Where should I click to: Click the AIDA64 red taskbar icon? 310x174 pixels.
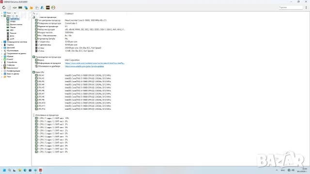tap(41, 170)
